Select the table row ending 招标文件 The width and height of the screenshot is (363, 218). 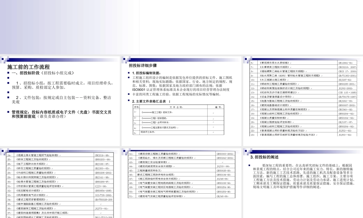point(179,112)
